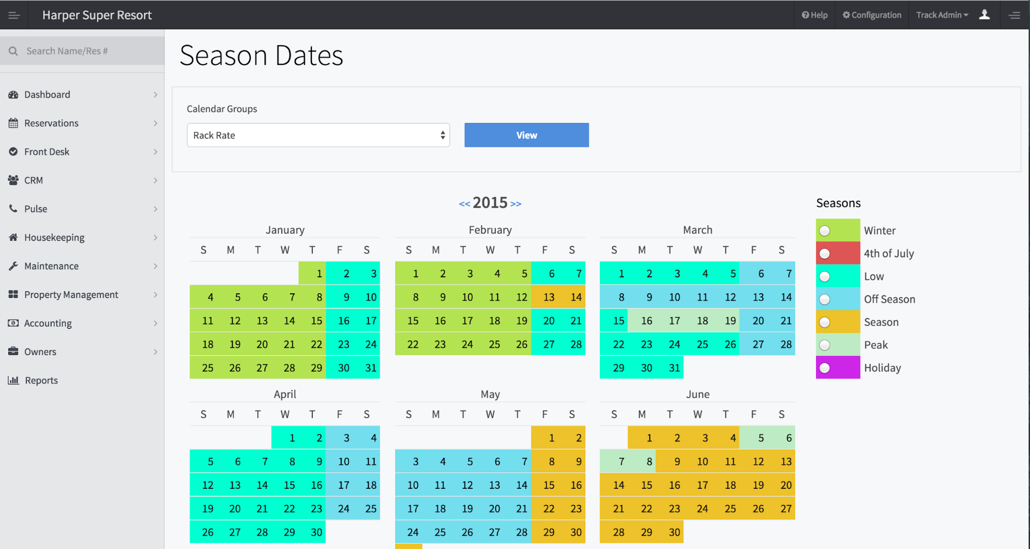This screenshot has width=1030, height=549.
Task: Click the Pulse phone icon
Action: pos(13,208)
